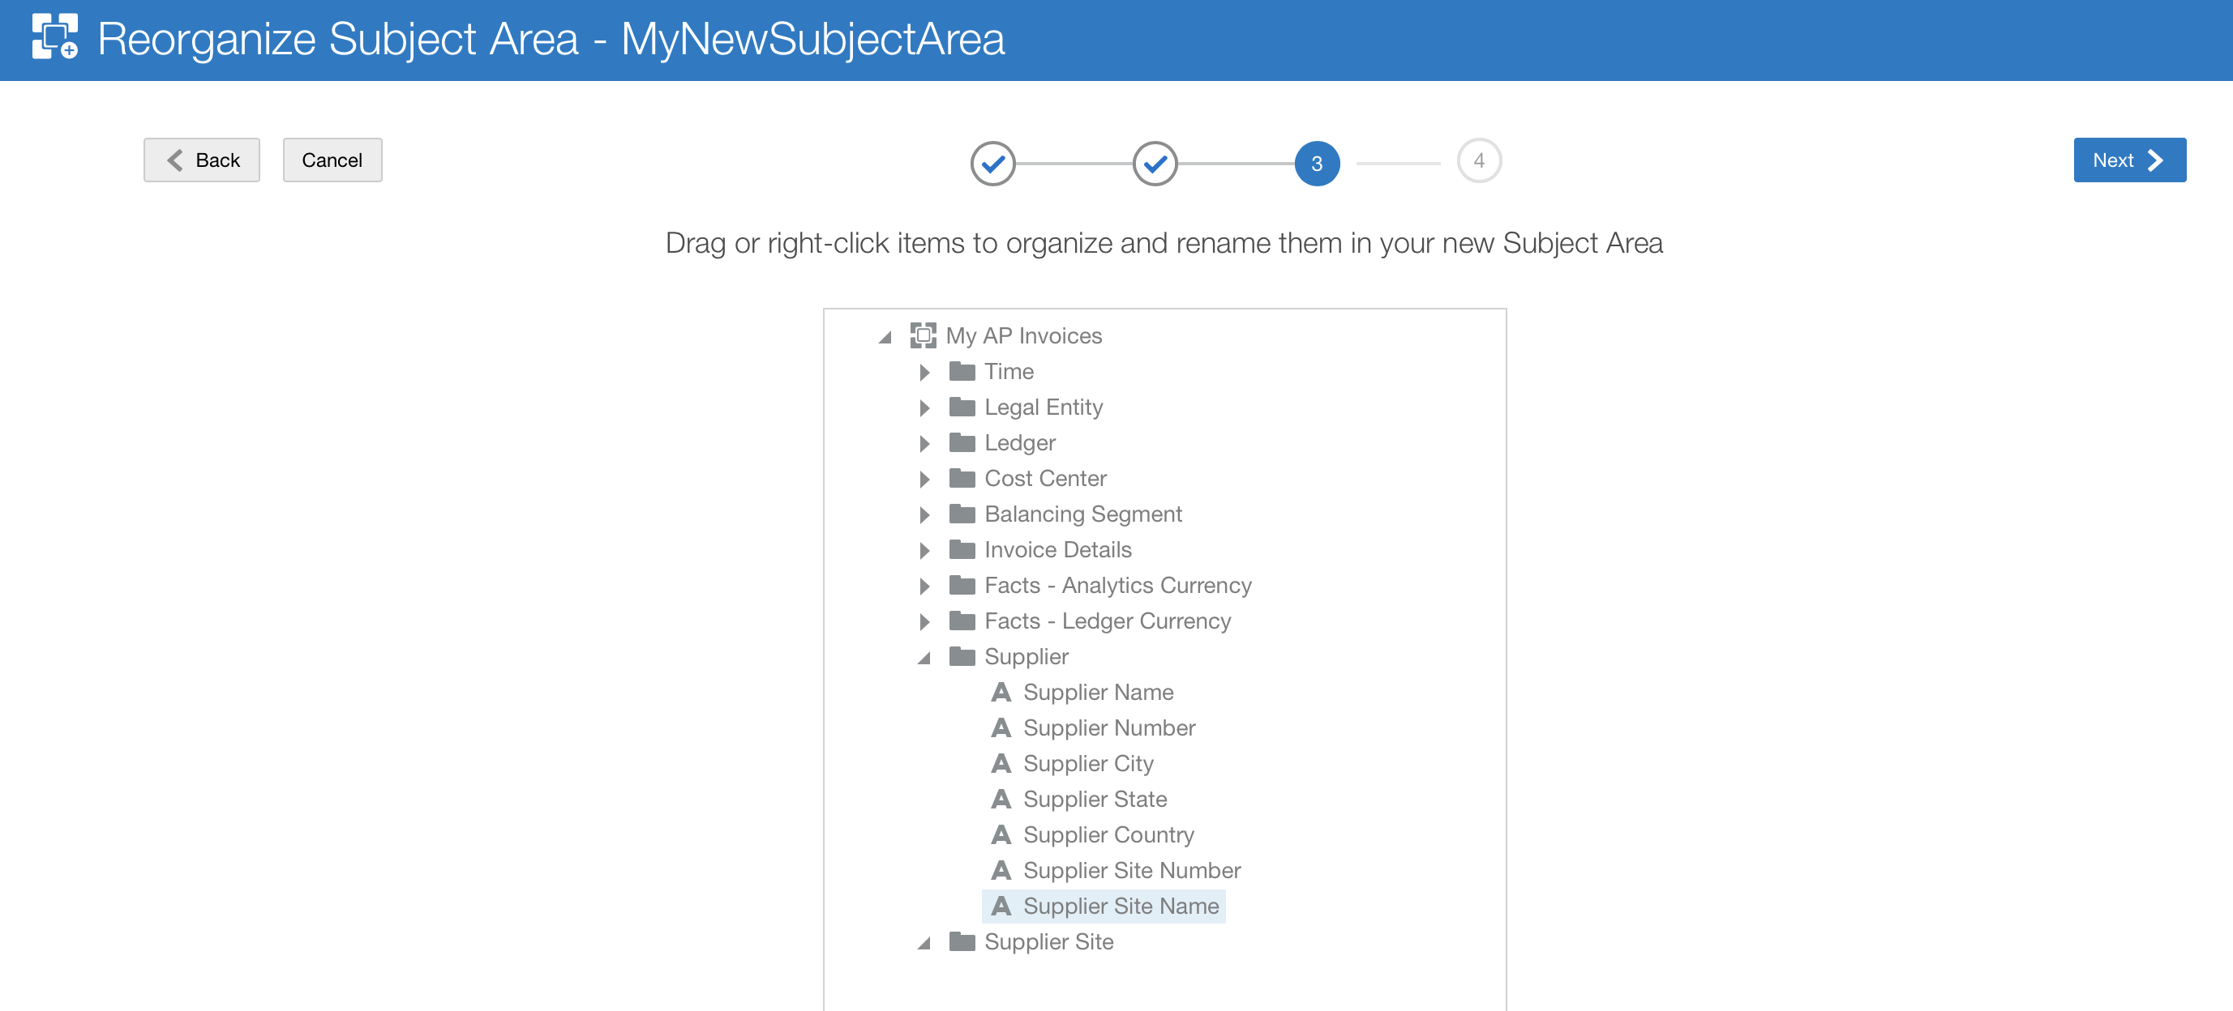The width and height of the screenshot is (2233, 1011).
Task: Select the Supplier Site Name item
Action: (x=1120, y=906)
